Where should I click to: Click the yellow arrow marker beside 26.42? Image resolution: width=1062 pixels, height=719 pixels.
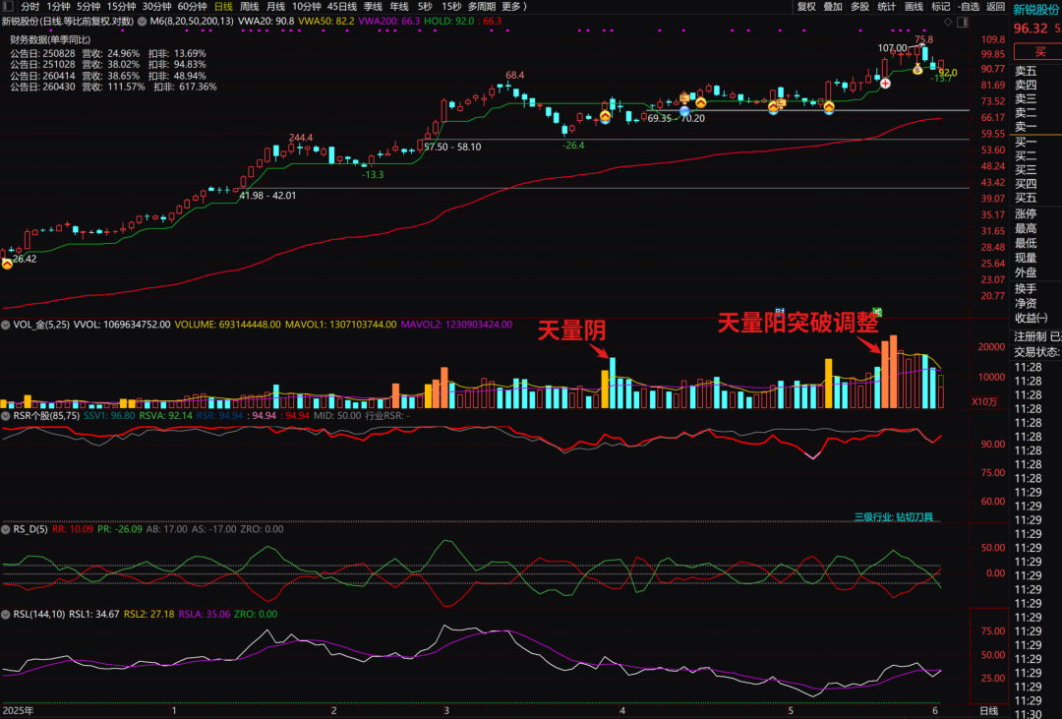7,265
